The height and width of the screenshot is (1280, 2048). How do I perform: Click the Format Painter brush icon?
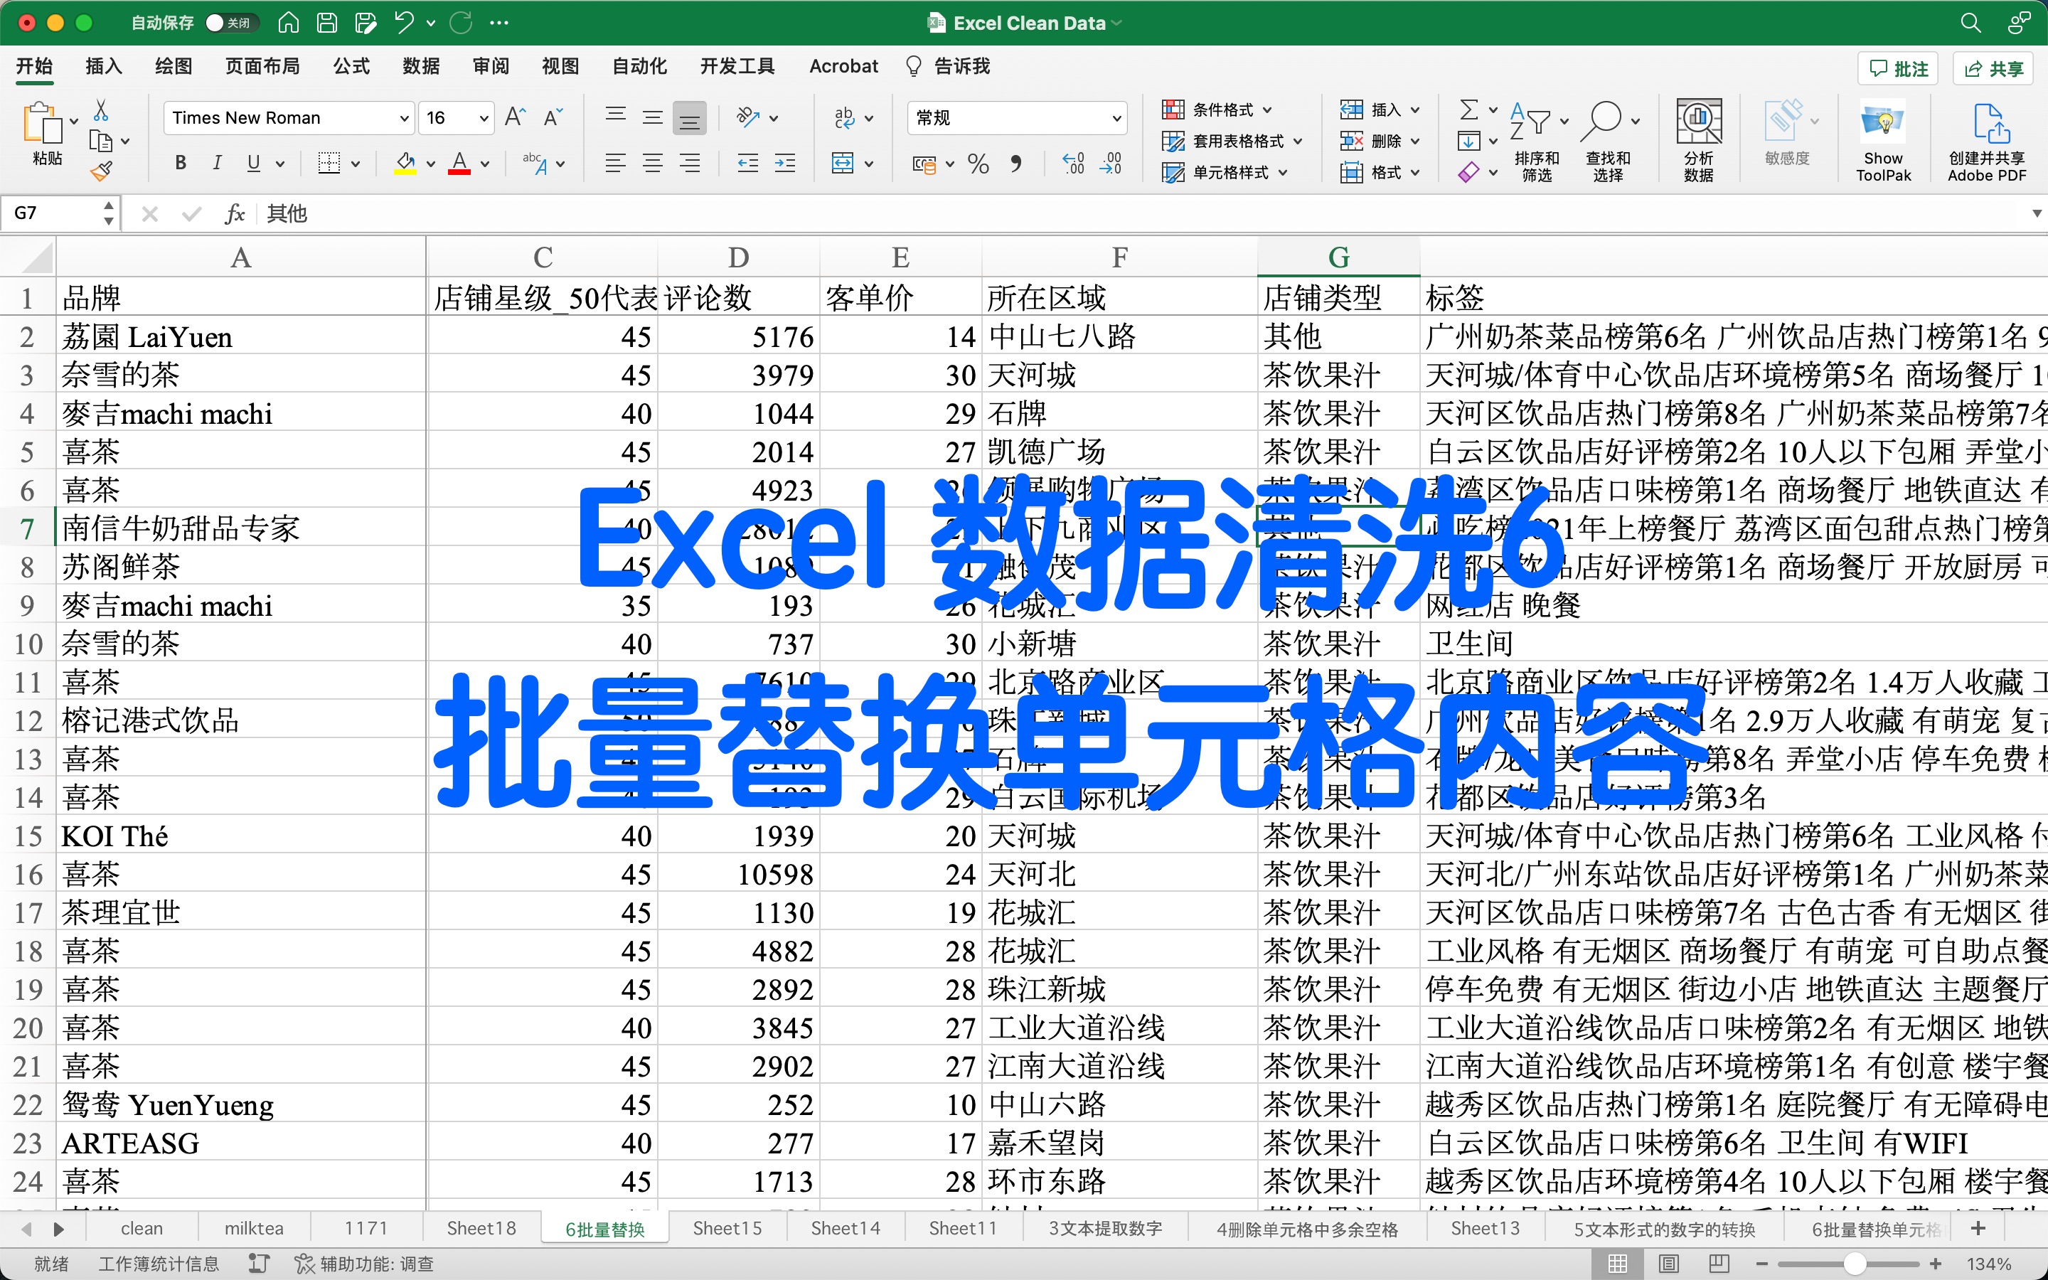pyautogui.click(x=102, y=172)
